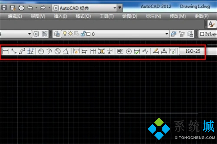Viewport: 217px width, 144px height.
Task: Expand the AutoCAD 经典 workspace dropdown
Action: coord(115,8)
